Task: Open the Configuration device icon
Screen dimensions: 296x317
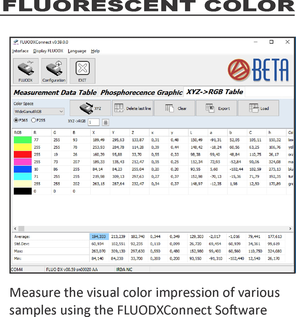Action: click(x=54, y=71)
